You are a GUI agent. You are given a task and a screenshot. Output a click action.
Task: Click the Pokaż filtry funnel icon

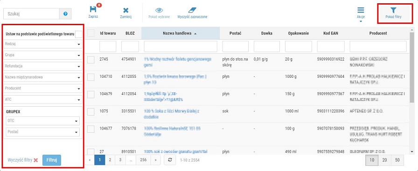pos(393,10)
